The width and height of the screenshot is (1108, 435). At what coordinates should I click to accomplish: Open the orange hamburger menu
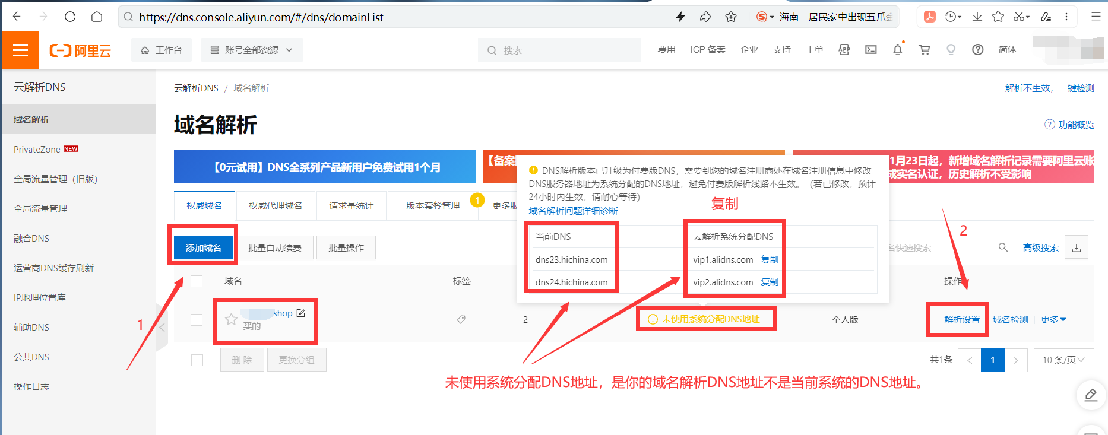[21, 50]
